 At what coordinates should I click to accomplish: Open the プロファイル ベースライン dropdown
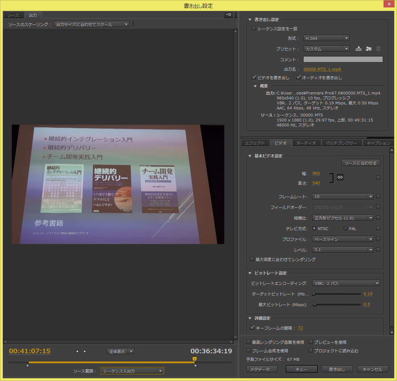[x=343, y=239]
